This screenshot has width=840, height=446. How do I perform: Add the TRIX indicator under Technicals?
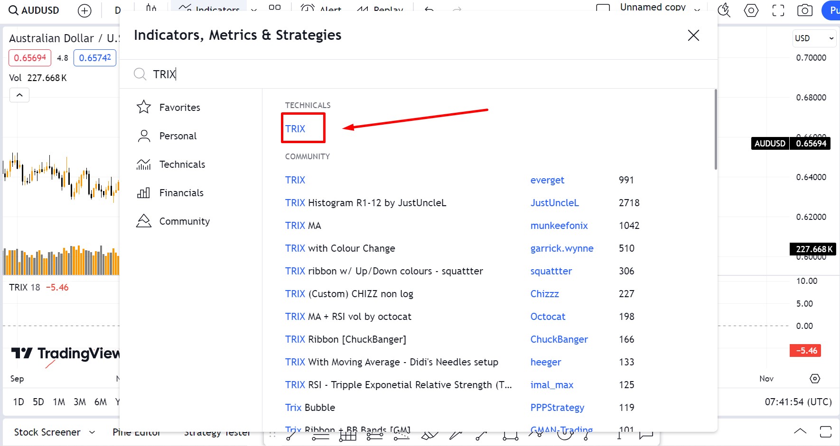click(295, 129)
